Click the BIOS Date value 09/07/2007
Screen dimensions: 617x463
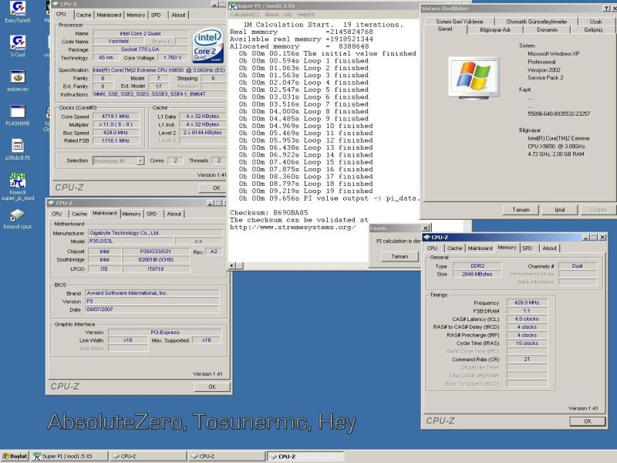coord(152,309)
